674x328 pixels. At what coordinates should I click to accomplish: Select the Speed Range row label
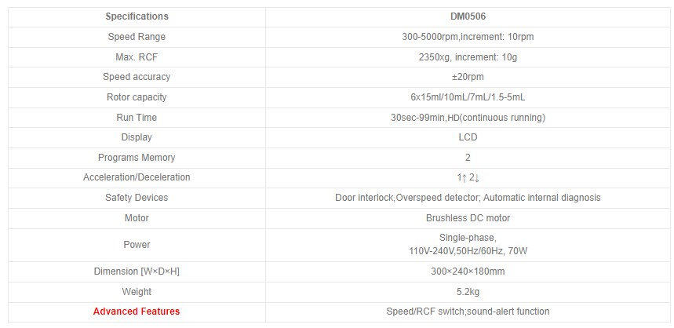(137, 37)
